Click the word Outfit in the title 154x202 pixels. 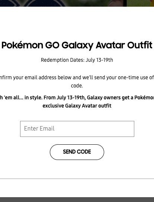(x=140, y=45)
